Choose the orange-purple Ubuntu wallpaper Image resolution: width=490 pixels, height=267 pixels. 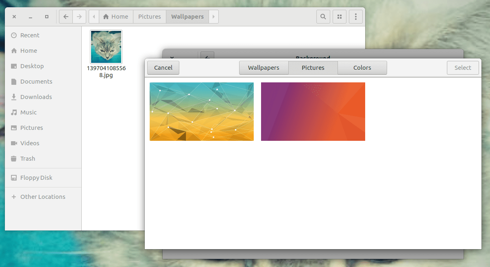(313, 112)
